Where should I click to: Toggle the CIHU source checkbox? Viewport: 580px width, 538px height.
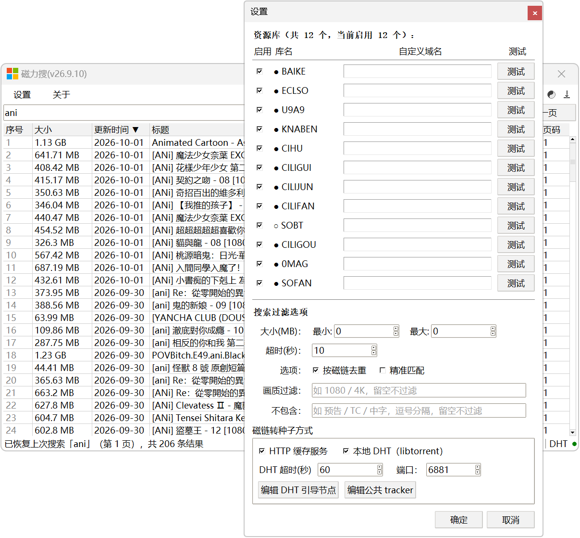click(x=259, y=148)
